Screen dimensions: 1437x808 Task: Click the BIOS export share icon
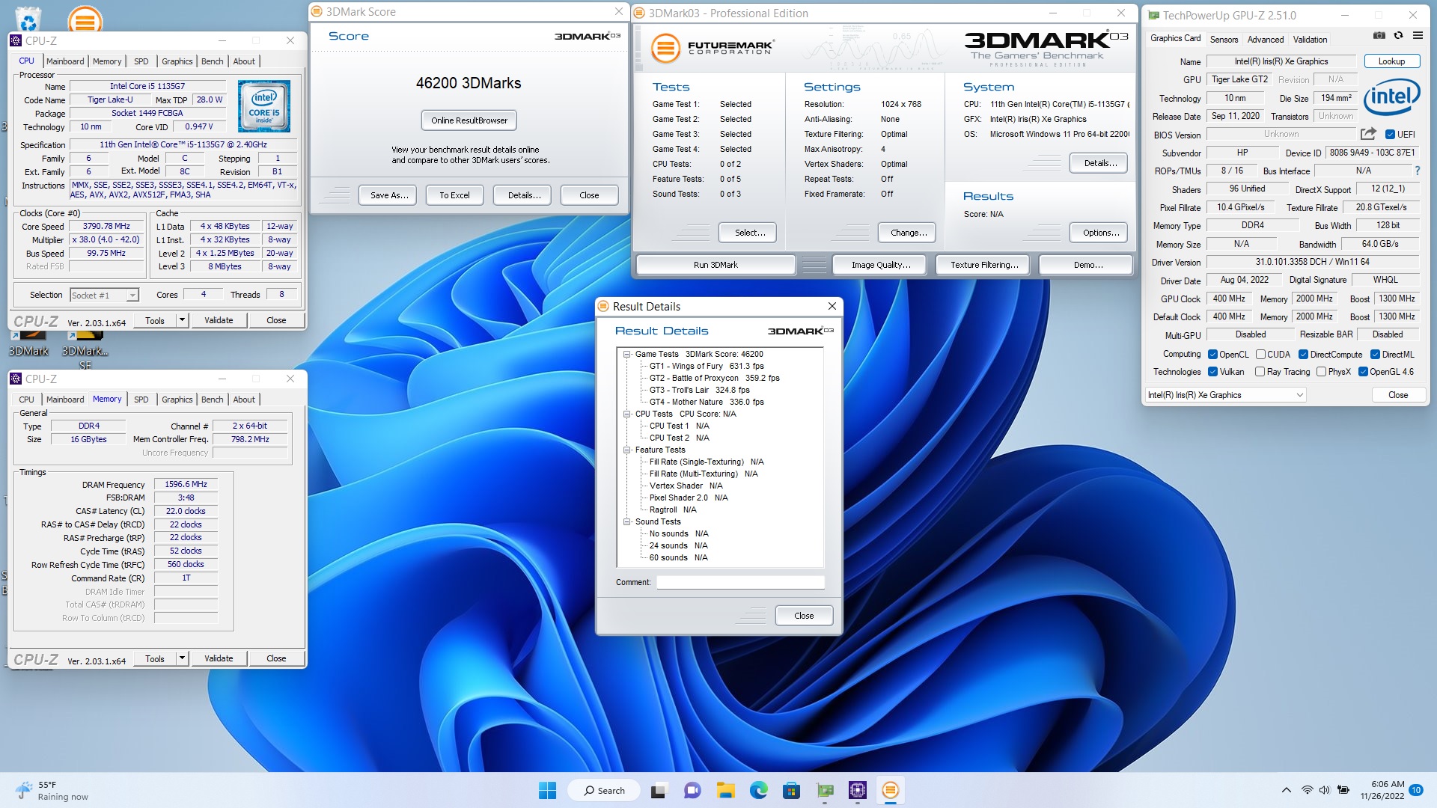pyautogui.click(x=1368, y=134)
